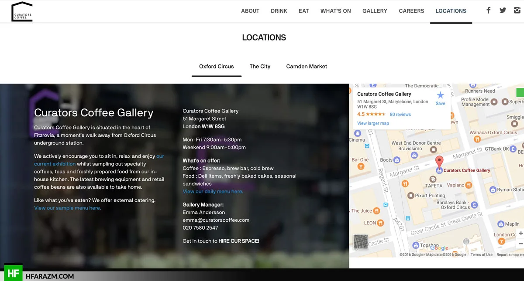Click the Wahaca Oxford Circus marker
524x281 pixels.
point(477,139)
